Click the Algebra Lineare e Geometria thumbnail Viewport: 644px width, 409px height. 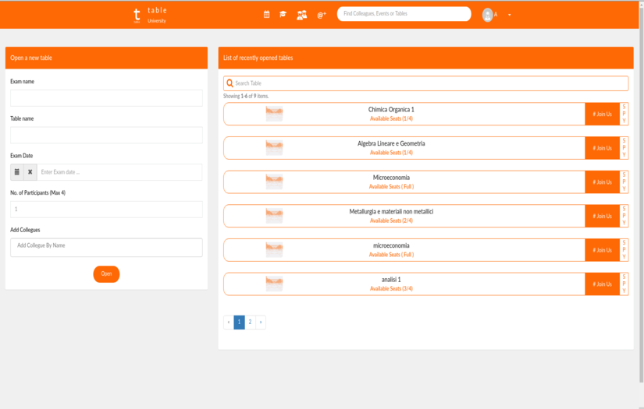click(x=274, y=148)
